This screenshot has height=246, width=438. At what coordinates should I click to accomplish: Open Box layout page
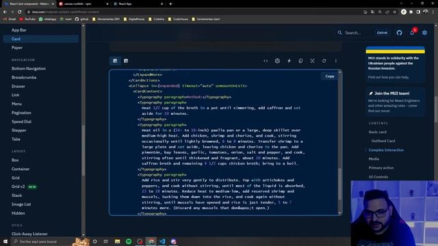[x=15, y=160]
